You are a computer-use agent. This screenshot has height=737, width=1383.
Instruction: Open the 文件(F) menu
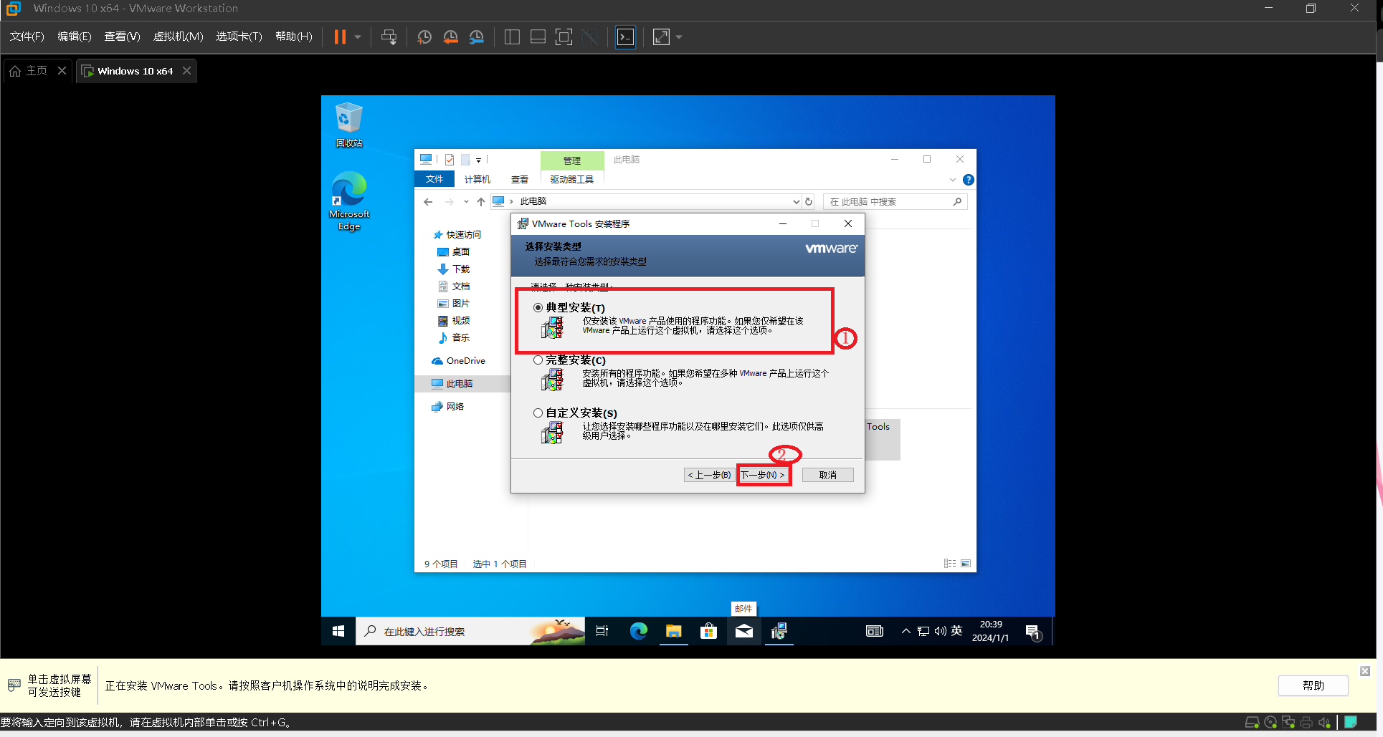pyautogui.click(x=27, y=37)
